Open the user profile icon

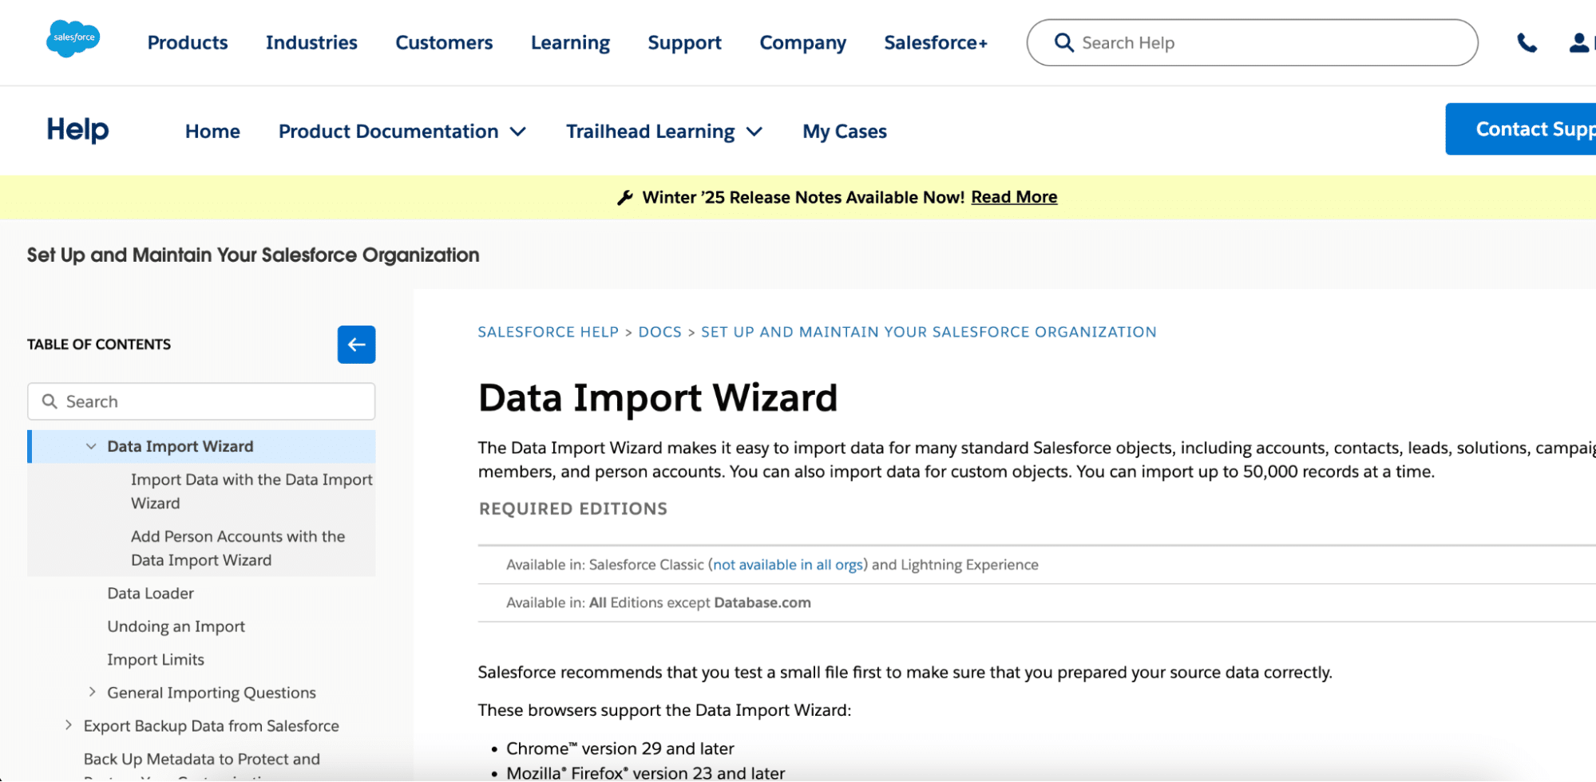(x=1579, y=43)
